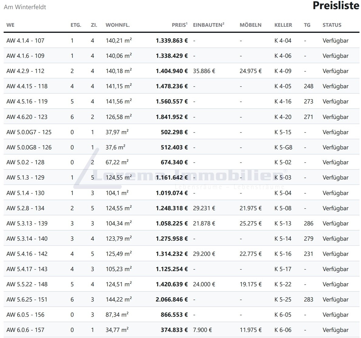Image resolution: width=361 pixels, height=338 pixels.
Task: Click Einbauten value 21.878 €
Action: coord(204,223)
